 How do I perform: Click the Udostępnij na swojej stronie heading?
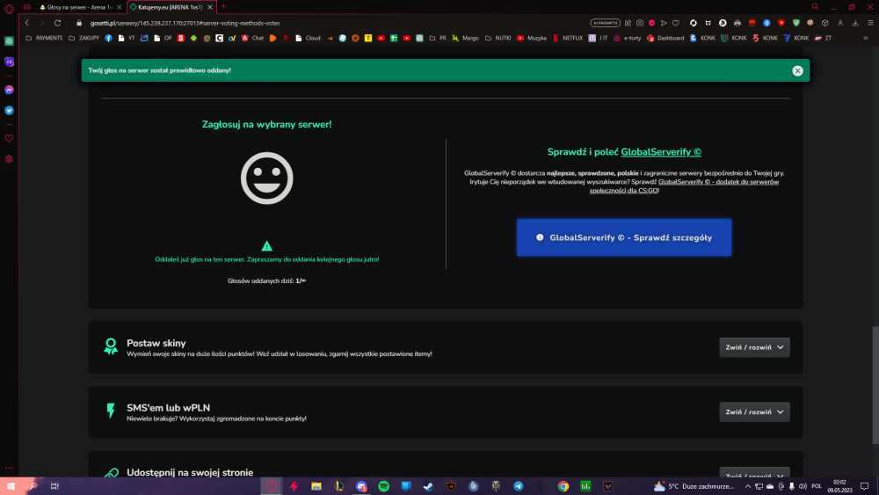(190, 472)
